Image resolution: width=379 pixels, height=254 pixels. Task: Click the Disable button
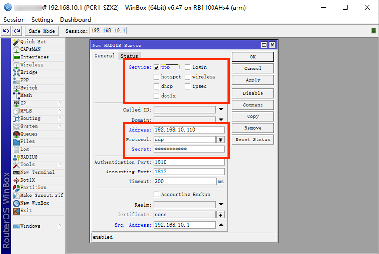pos(253,93)
